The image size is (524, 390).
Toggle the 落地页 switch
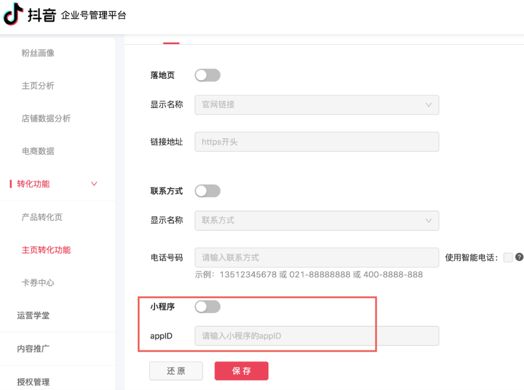(x=208, y=75)
